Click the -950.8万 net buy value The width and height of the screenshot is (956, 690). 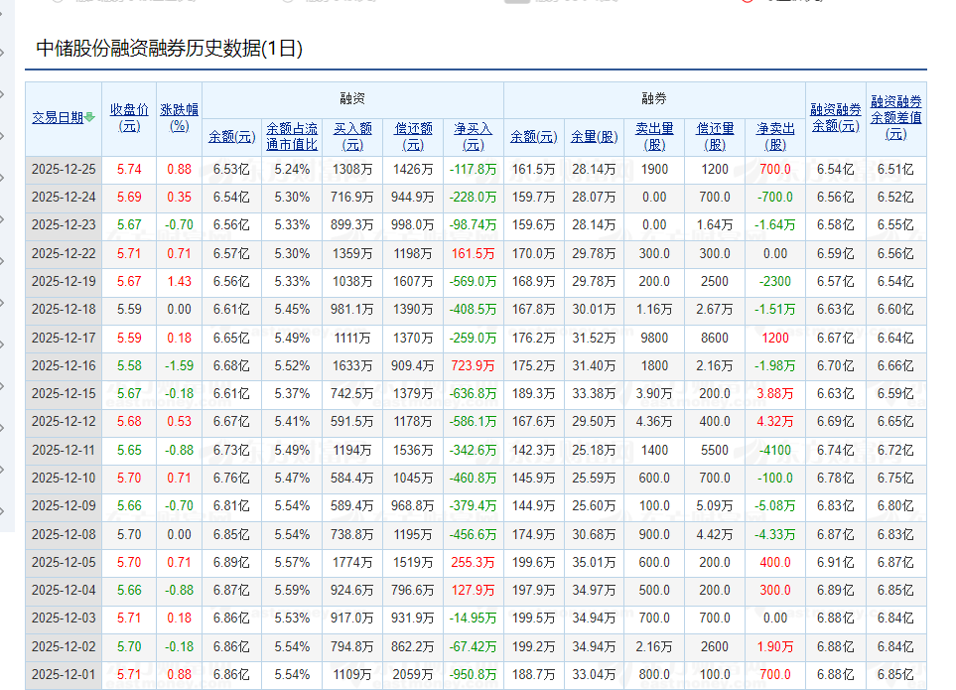coord(474,675)
